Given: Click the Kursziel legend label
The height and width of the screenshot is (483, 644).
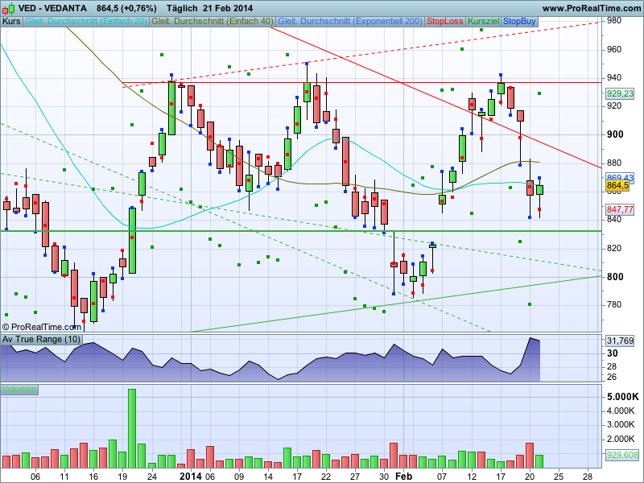Looking at the screenshot, I should [x=484, y=22].
